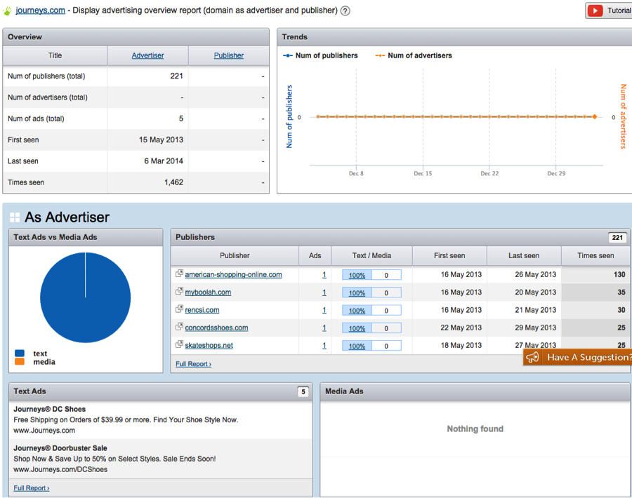Click the 1,462 times seen value
This screenshot has height=498, width=632.
point(173,182)
